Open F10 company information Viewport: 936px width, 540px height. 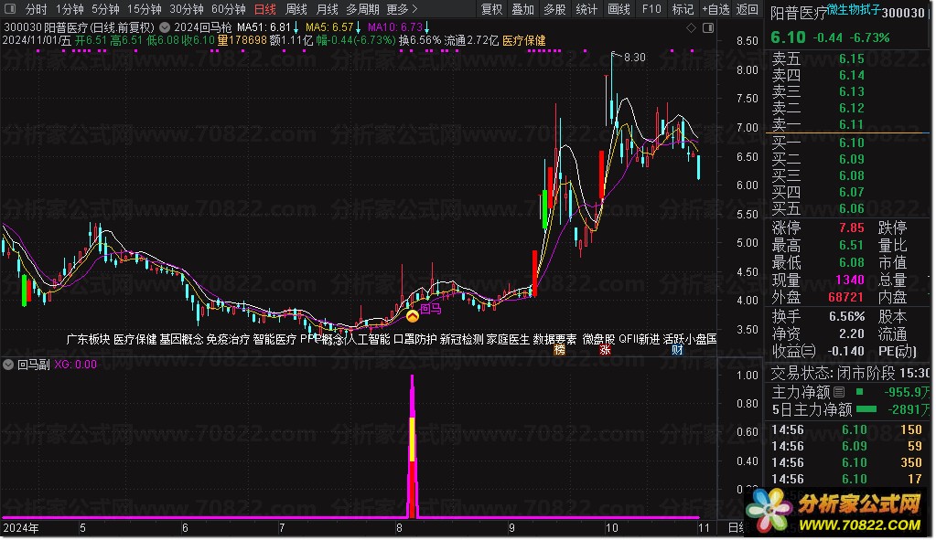[651, 9]
